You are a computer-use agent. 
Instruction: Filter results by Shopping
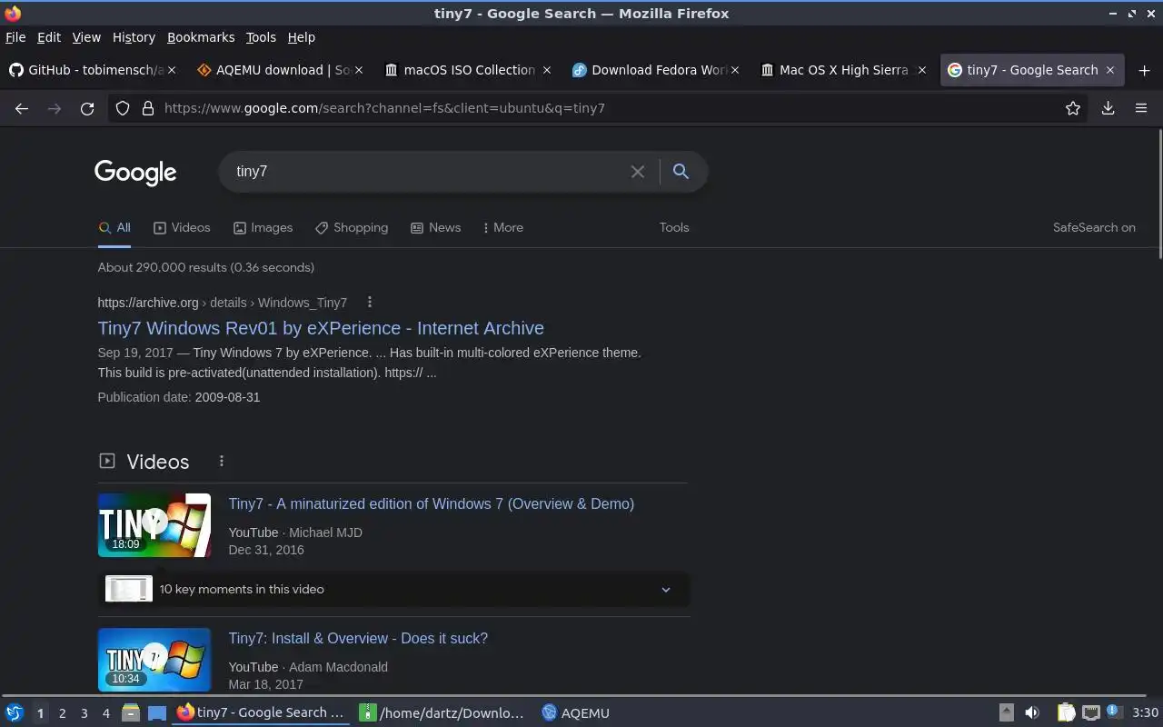(x=352, y=228)
